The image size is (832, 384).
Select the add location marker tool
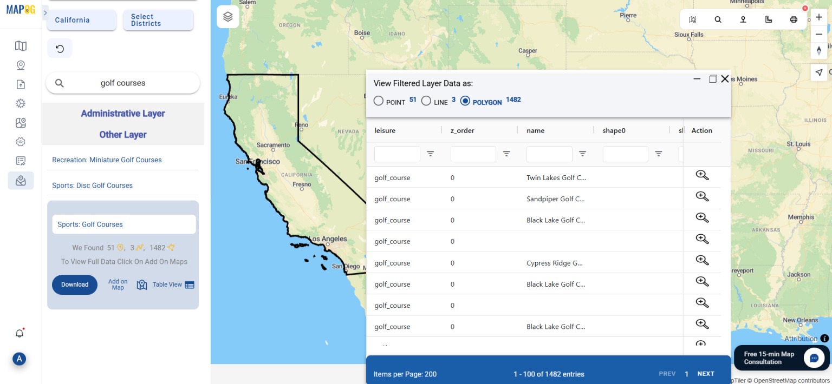[743, 19]
